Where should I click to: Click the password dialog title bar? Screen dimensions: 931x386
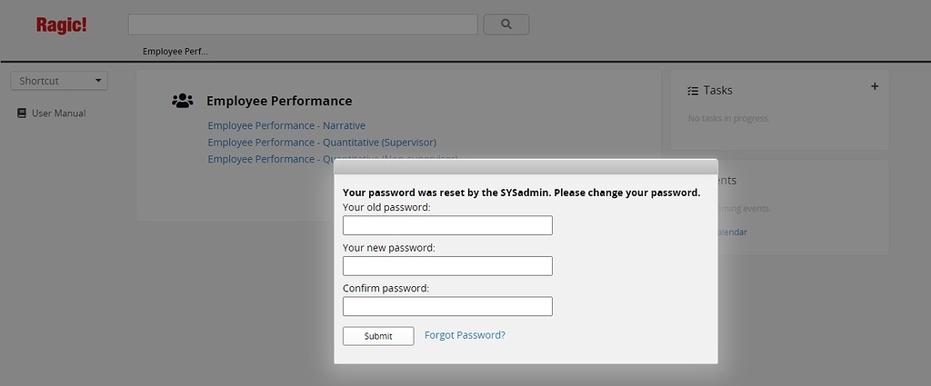526,166
